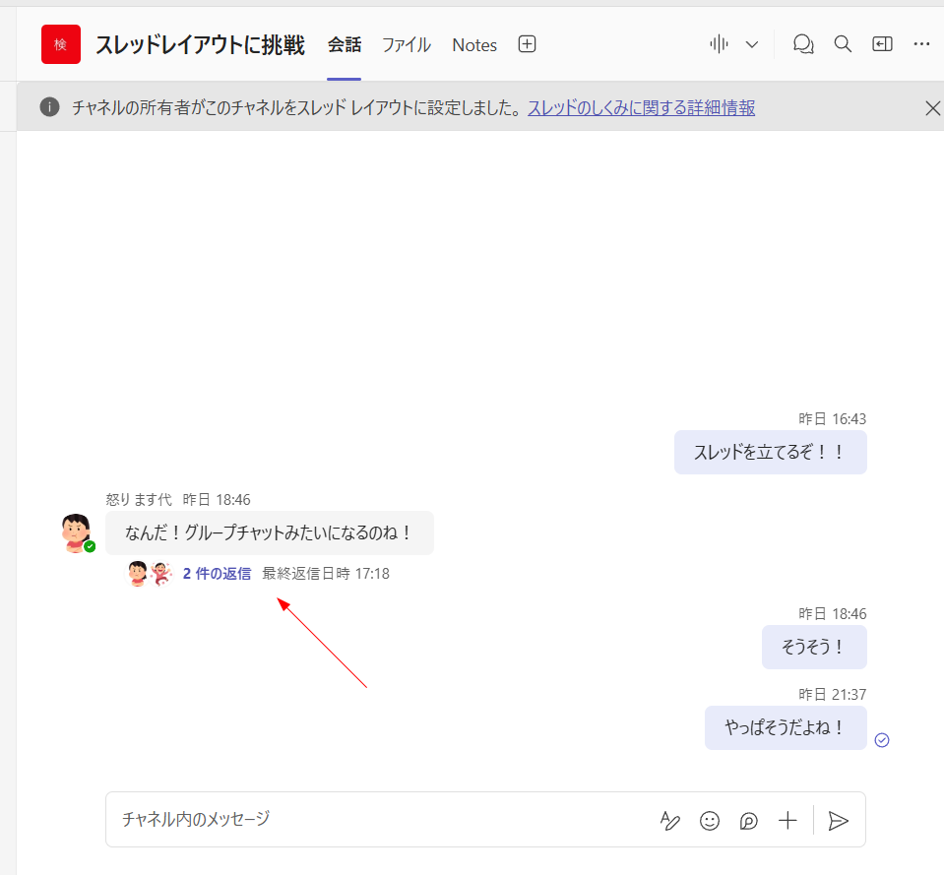Image resolution: width=944 pixels, height=875 pixels.
Task: Click the reply participants' avatars
Action: click(x=149, y=574)
